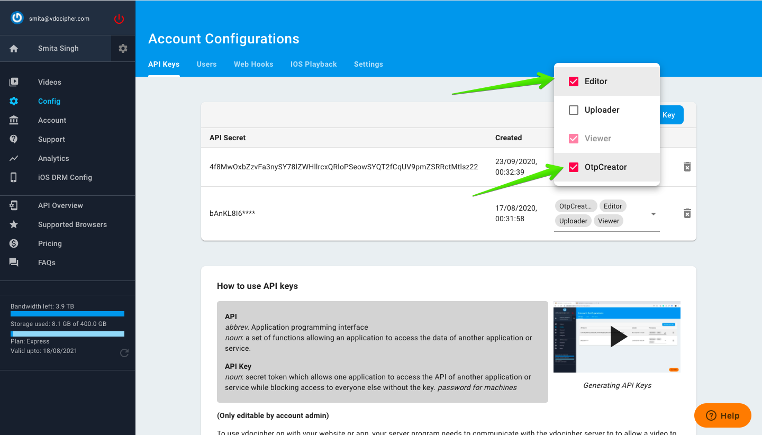Click the Pricing dollar icon

click(14, 243)
